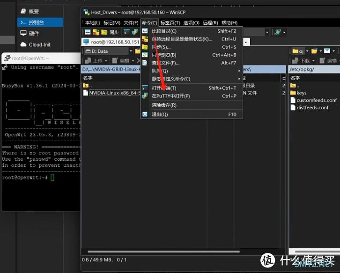Choose 清除缓存(R) menu entry
This screenshot has height=273, width=340.
192,105
